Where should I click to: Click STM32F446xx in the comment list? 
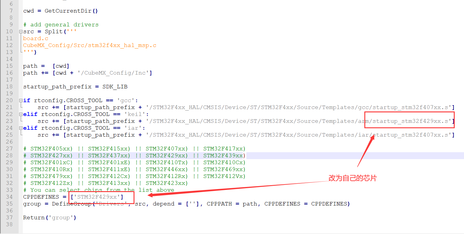pos(165,169)
